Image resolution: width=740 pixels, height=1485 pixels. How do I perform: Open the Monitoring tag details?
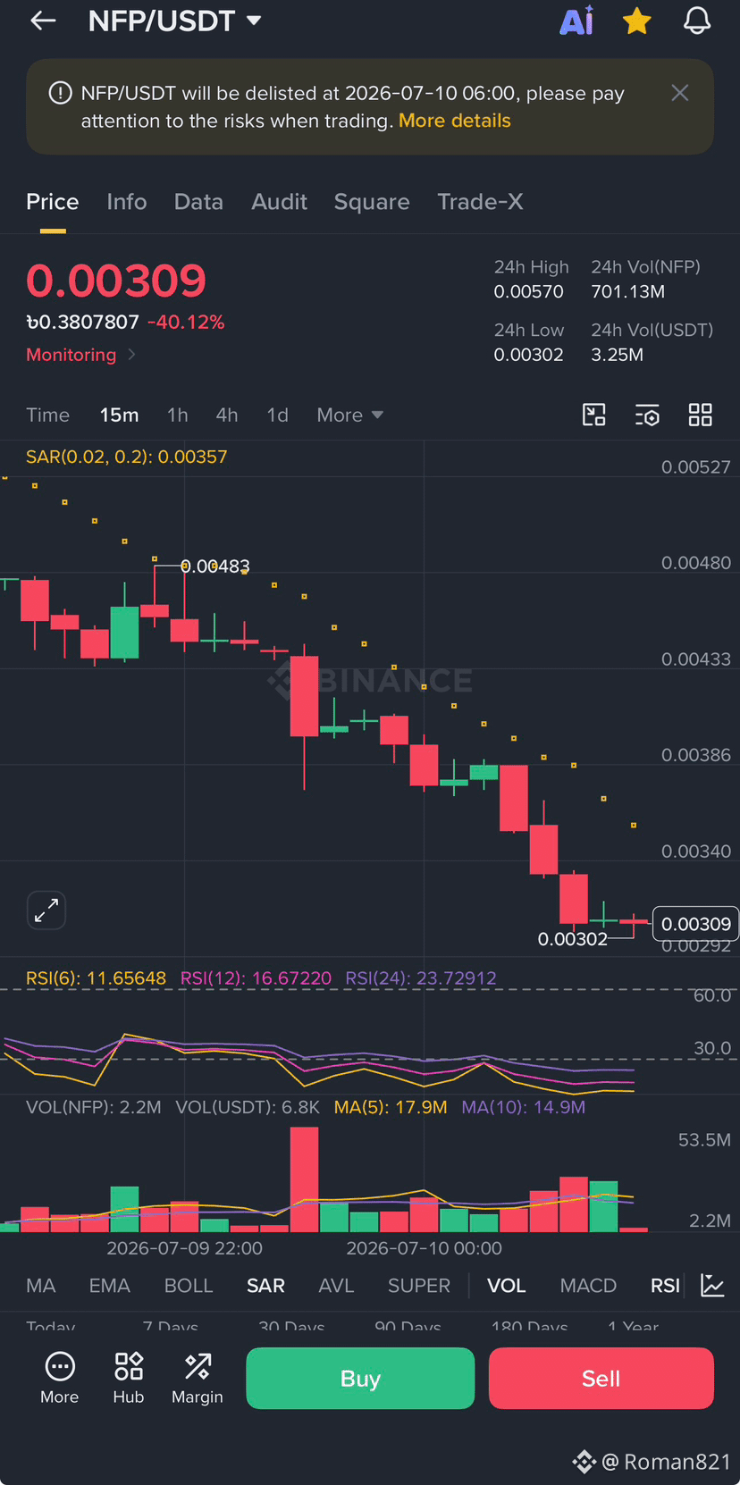(81, 355)
